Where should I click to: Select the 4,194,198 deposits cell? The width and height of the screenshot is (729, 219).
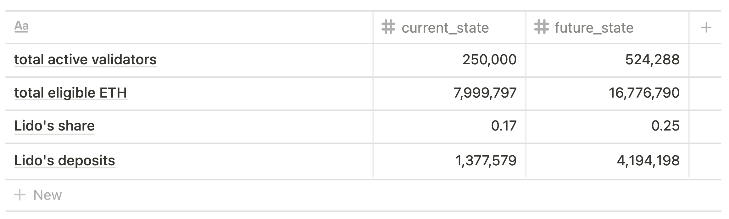pos(607,161)
